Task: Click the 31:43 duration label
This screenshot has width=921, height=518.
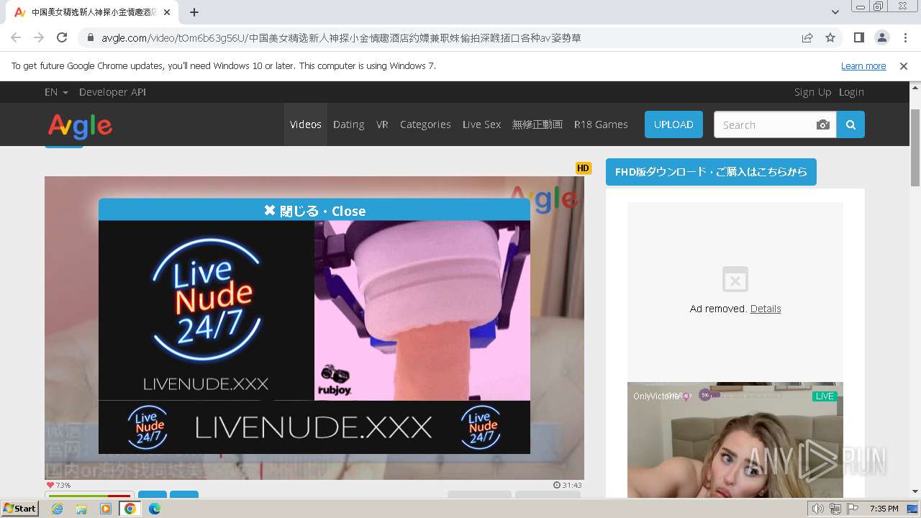Action: pos(568,485)
